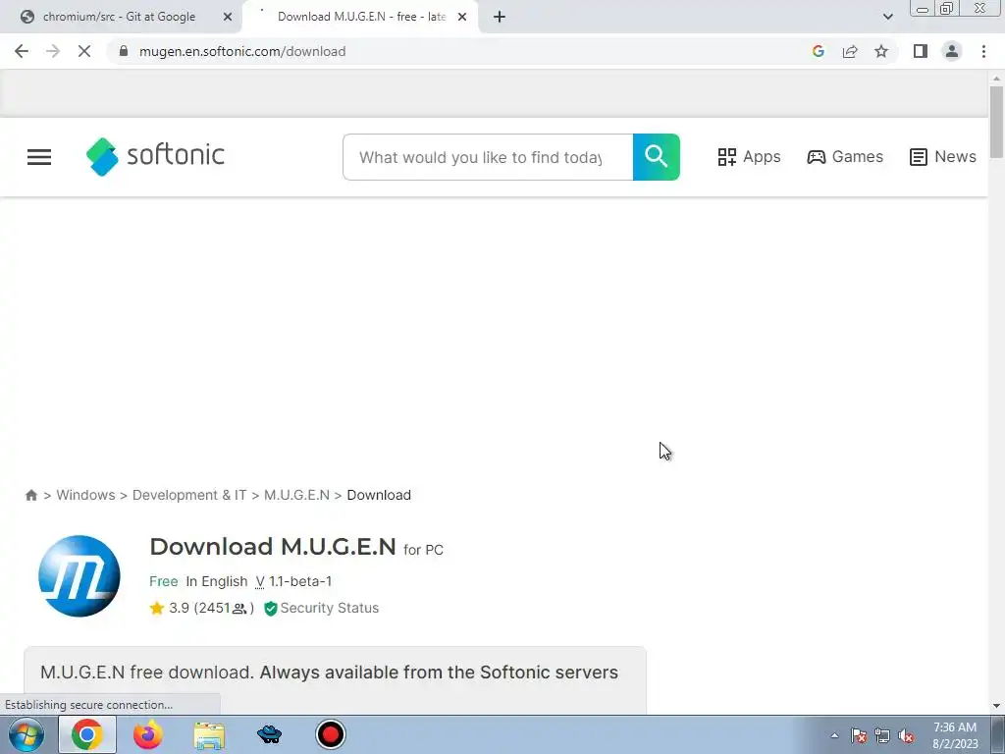
Task: Open Softonic hamburger menu
Action: (x=39, y=157)
